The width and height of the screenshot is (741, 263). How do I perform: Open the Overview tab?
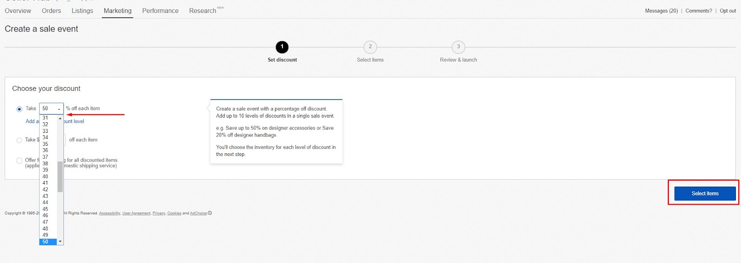pyautogui.click(x=18, y=11)
